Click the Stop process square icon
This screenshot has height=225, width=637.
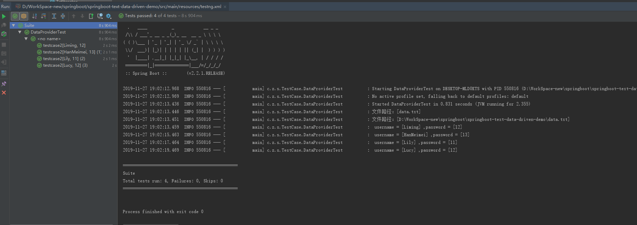(4, 45)
